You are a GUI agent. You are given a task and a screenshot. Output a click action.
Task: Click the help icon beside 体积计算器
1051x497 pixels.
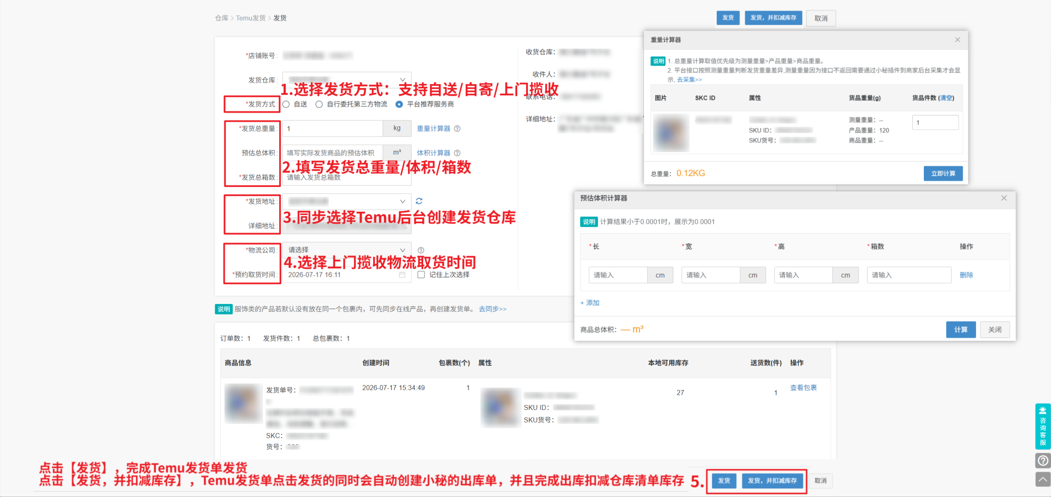457,153
